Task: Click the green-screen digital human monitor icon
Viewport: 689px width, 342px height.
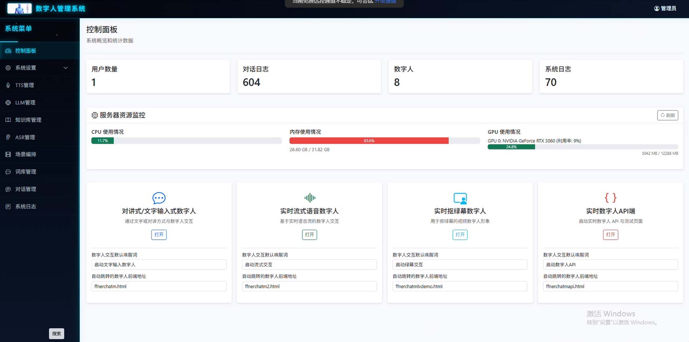Action: pyautogui.click(x=460, y=198)
